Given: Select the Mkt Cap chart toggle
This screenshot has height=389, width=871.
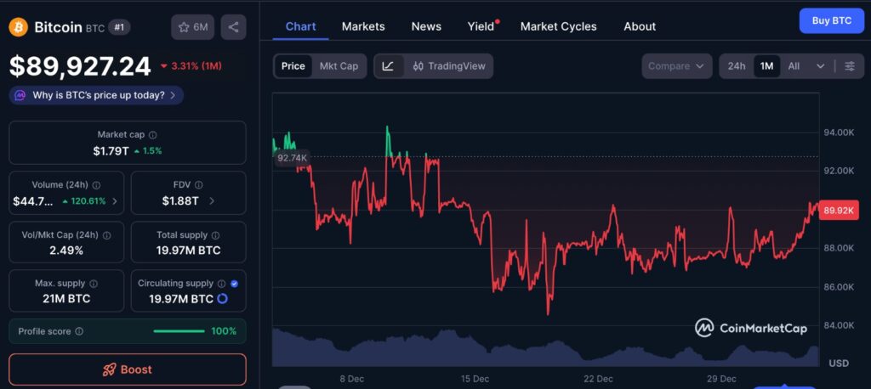Looking at the screenshot, I should point(339,66).
